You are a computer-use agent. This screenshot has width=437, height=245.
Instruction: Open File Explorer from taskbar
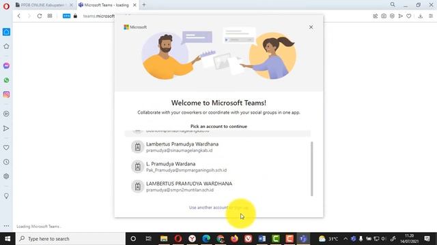pyautogui.click(x=164, y=239)
